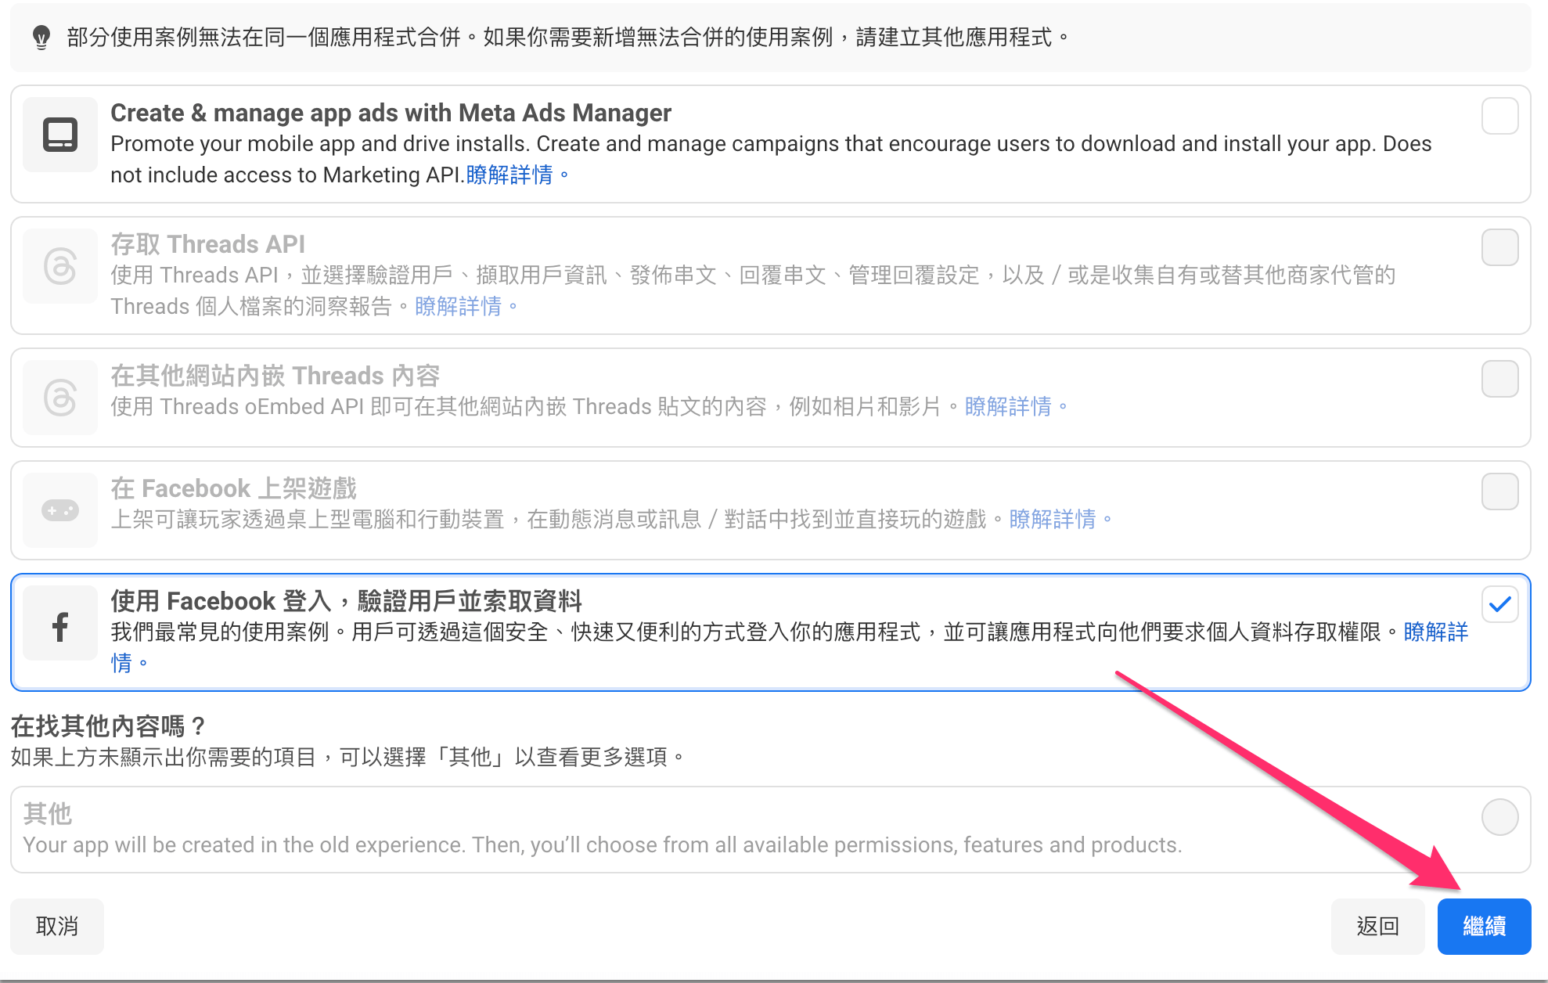Open 瞭解詳情 link for Meta Ads Manager
The width and height of the screenshot is (1548, 983).
(x=509, y=175)
